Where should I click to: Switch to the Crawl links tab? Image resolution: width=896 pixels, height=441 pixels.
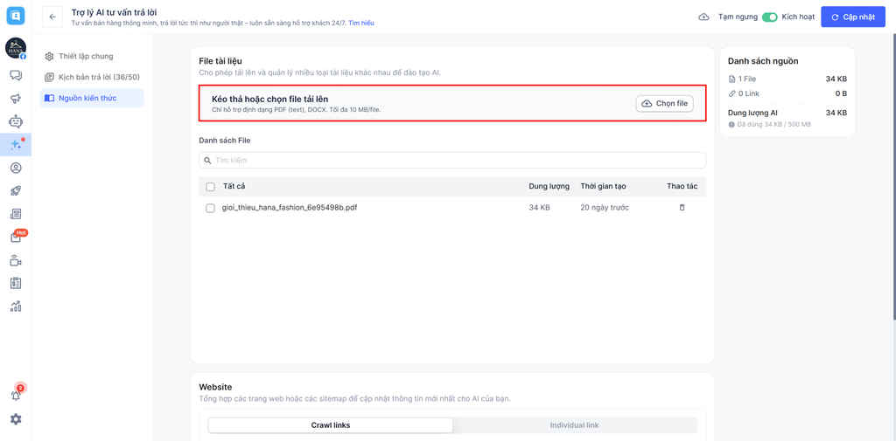331,425
